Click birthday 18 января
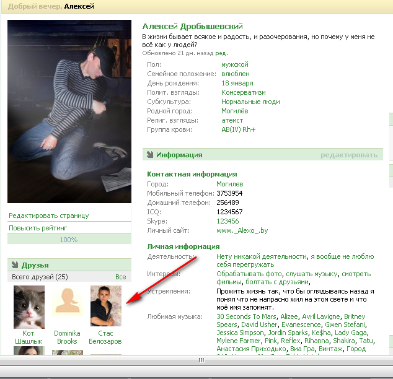The image size is (393, 379). (x=237, y=83)
